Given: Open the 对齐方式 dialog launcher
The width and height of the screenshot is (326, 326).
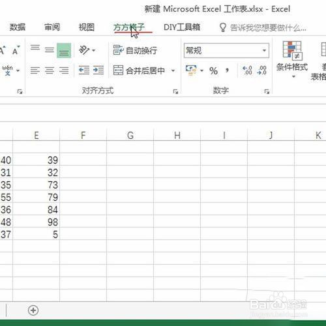Looking at the screenshot, I should click(175, 91).
